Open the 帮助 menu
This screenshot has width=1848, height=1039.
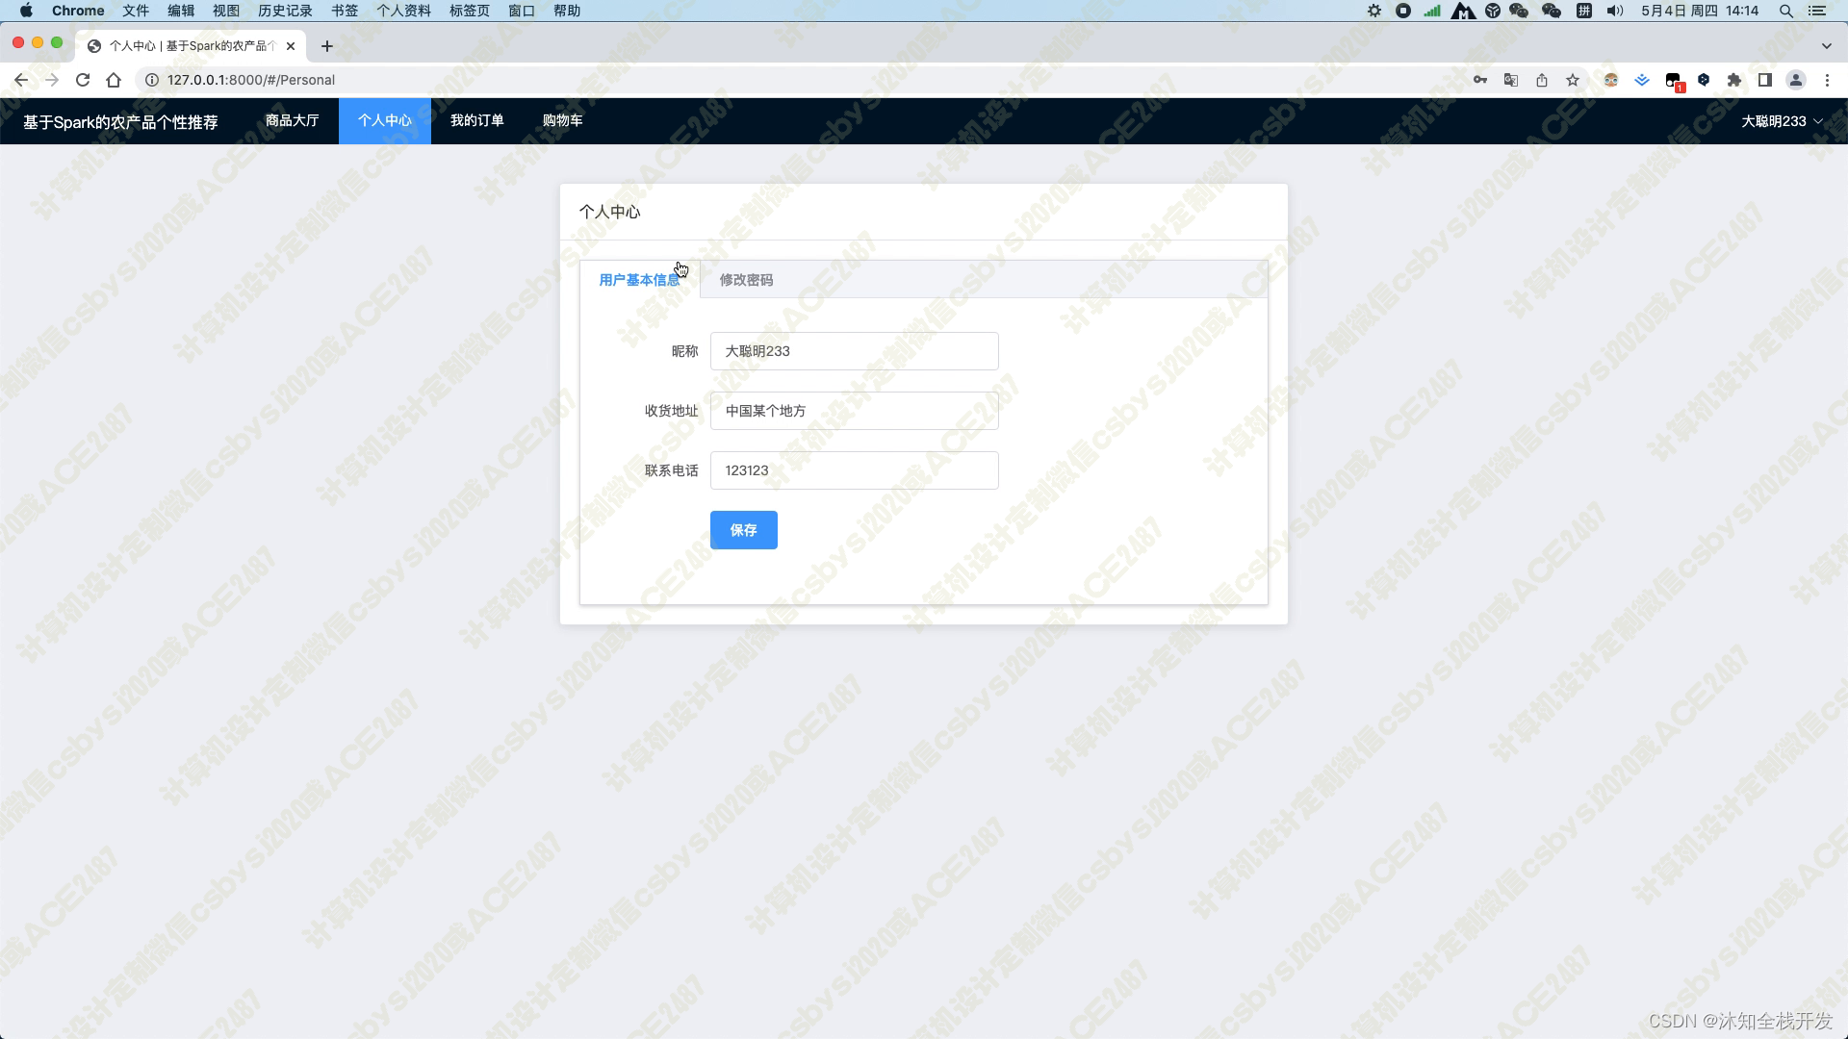[x=567, y=11]
